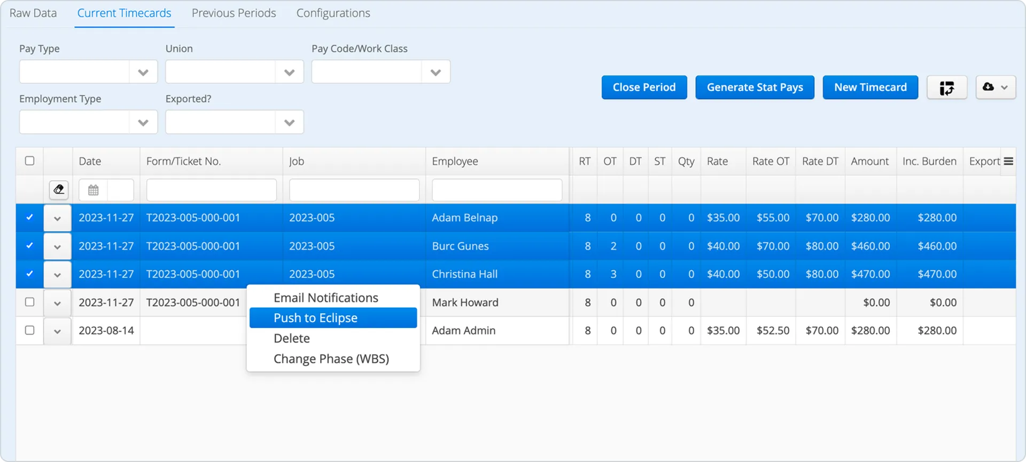Click the date filter text field
The height and width of the screenshot is (462, 1026).
pos(120,190)
